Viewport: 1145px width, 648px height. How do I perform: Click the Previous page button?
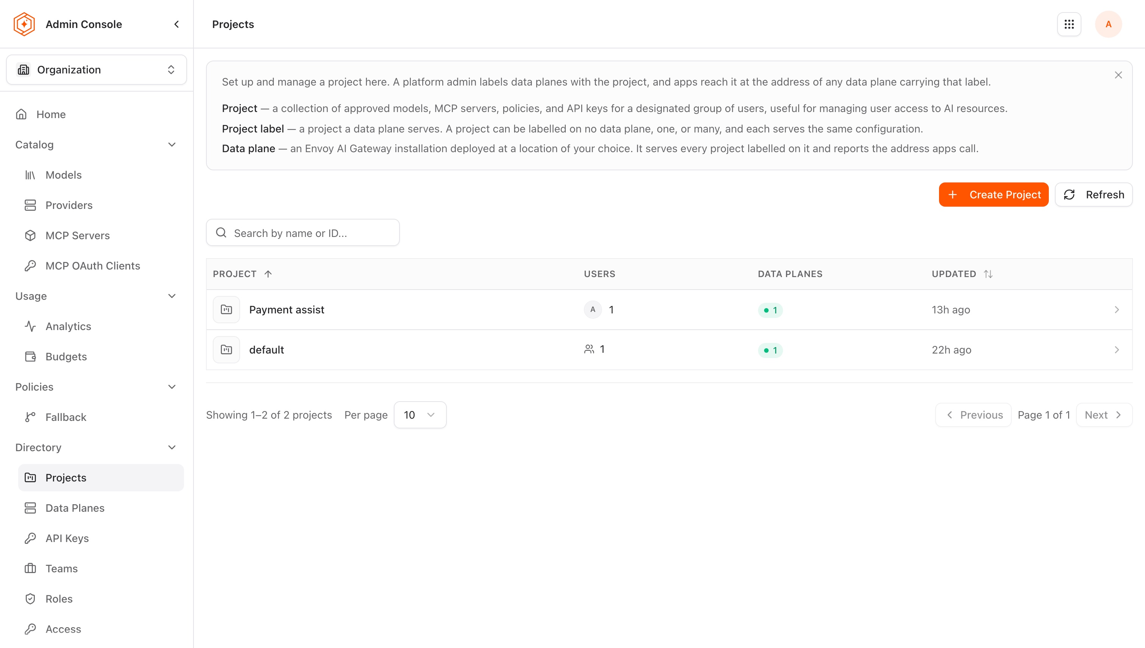pos(973,415)
